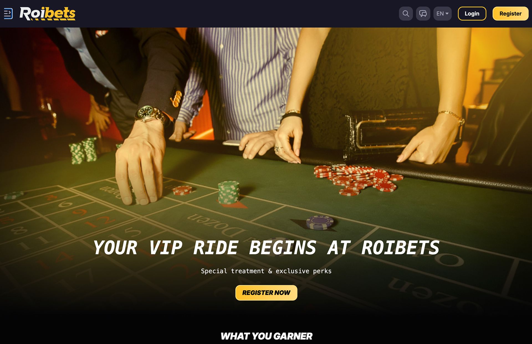The width and height of the screenshot is (532, 344).
Task: Click the purple chip stack on table
Action: (x=320, y=223)
